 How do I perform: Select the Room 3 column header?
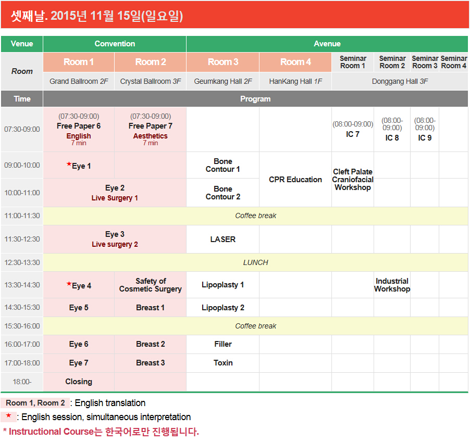(x=222, y=62)
